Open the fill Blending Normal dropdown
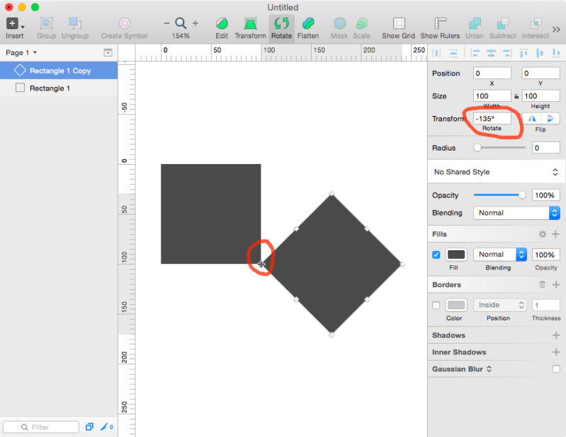 pyautogui.click(x=500, y=255)
